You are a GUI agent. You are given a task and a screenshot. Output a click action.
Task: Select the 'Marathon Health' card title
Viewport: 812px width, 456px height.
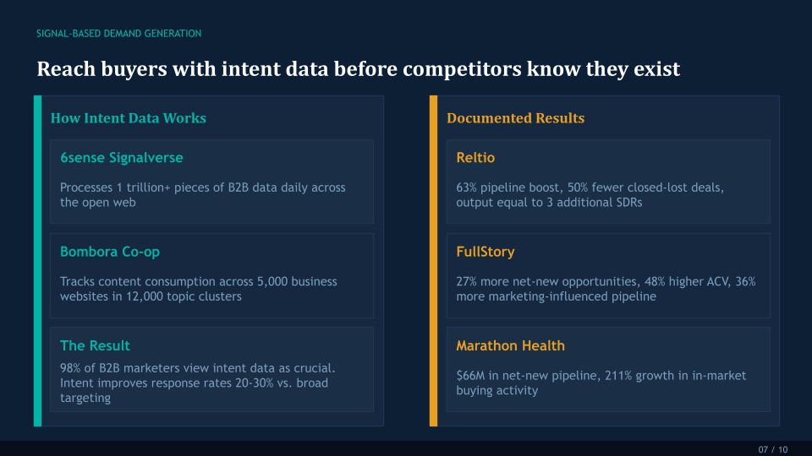coord(510,345)
